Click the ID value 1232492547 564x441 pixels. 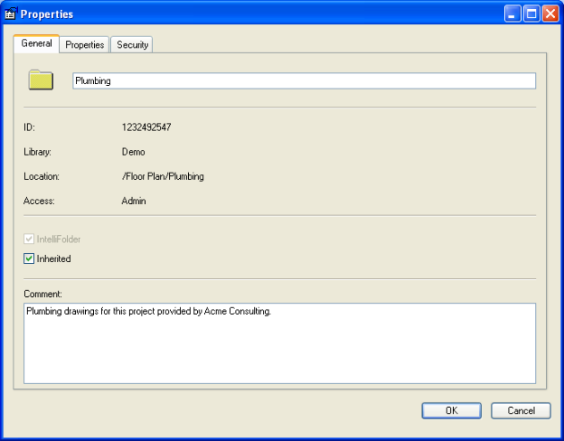tap(146, 127)
